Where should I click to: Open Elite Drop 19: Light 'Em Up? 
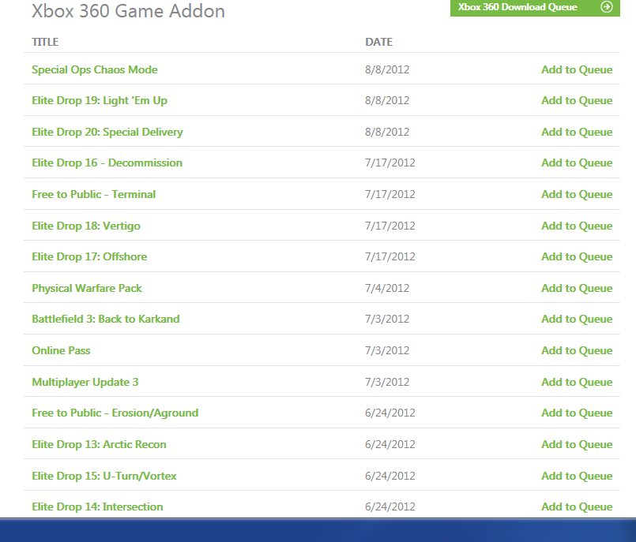pyautogui.click(x=100, y=100)
